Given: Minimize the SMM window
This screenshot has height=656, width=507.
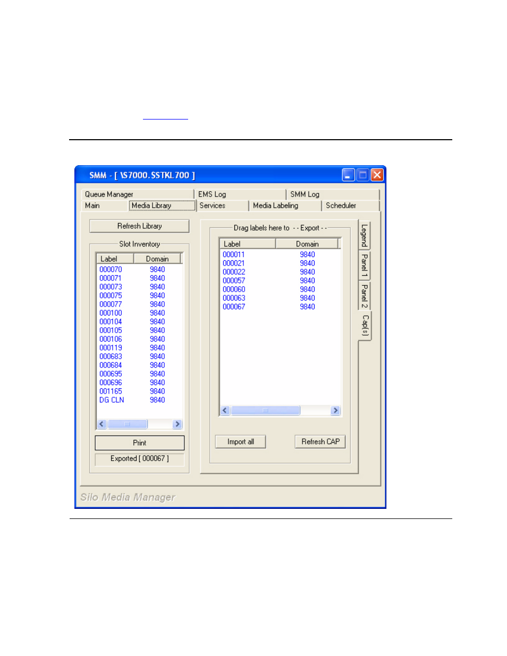Looking at the screenshot, I should [348, 175].
